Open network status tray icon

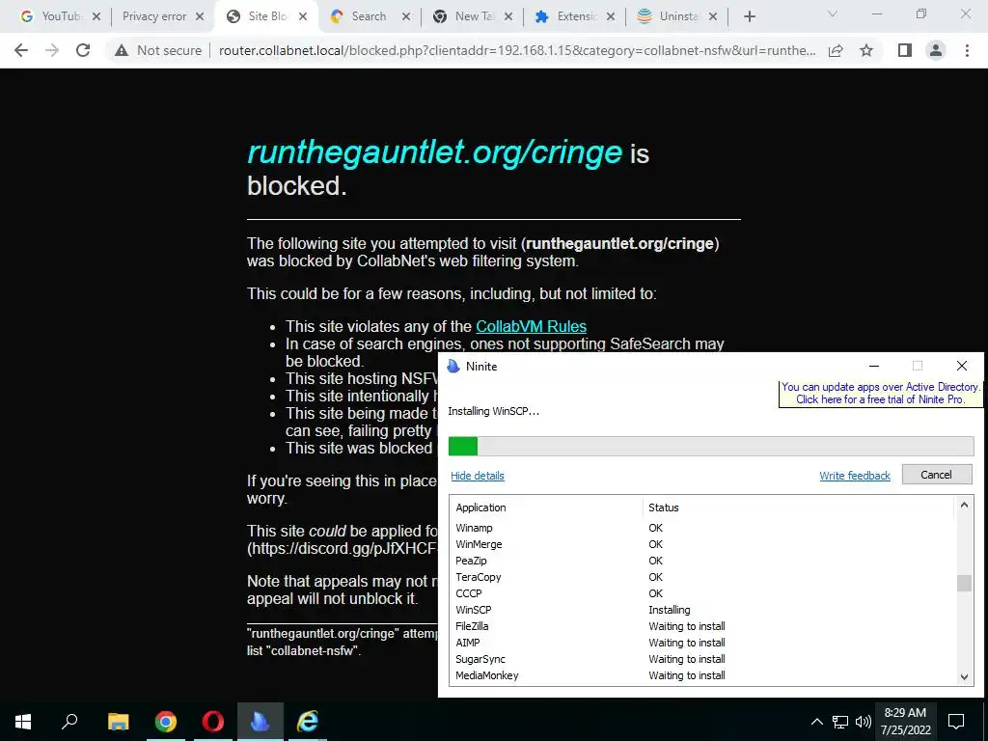(840, 722)
